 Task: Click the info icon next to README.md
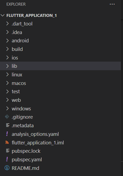click(x=7, y=168)
